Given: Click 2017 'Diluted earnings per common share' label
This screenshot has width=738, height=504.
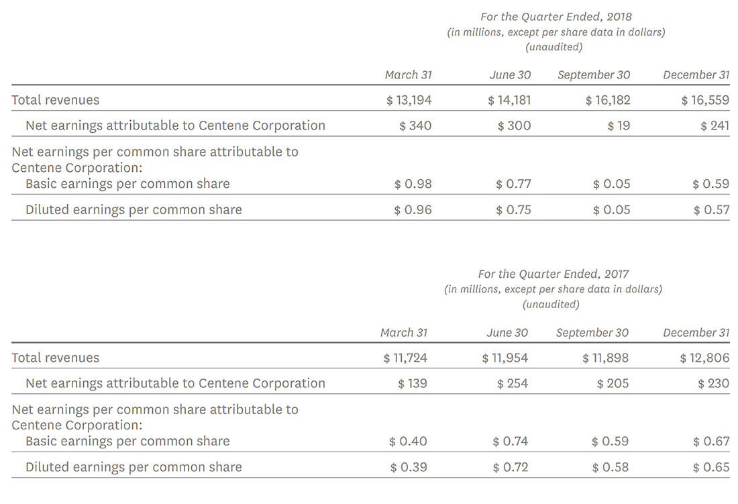Looking at the screenshot, I should point(134,467).
